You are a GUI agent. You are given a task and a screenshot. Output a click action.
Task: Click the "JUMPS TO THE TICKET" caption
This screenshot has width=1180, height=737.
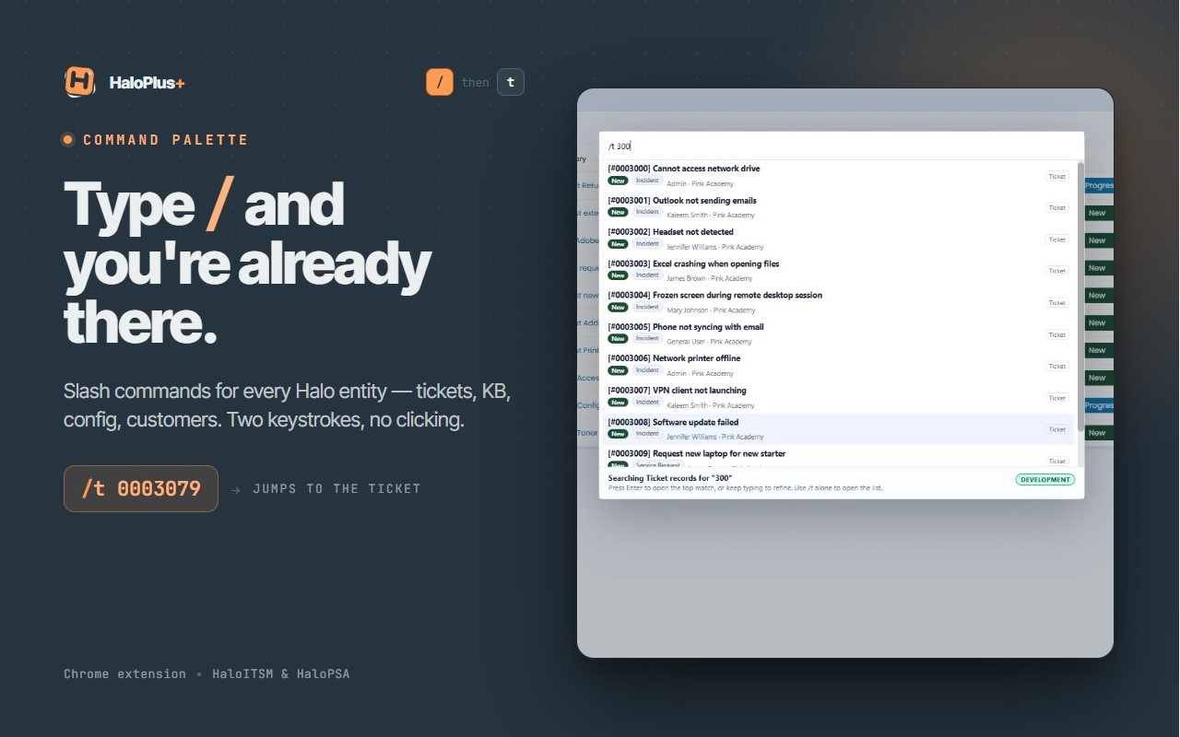coord(336,488)
